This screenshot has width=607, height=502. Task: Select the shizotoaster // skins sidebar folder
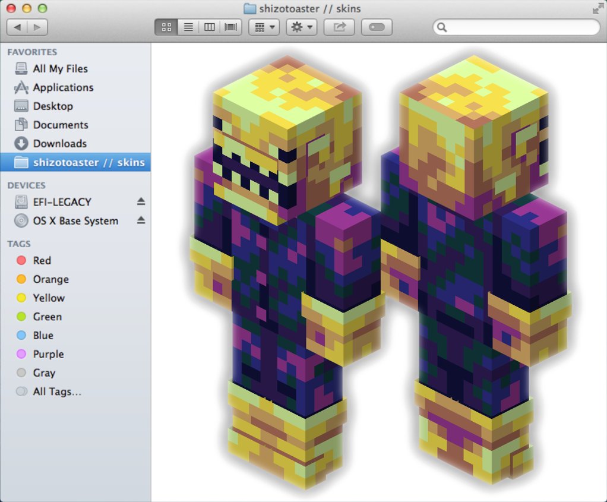75,162
